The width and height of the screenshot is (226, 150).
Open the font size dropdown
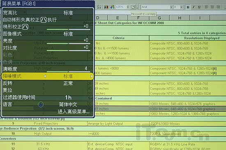click(181, 7)
